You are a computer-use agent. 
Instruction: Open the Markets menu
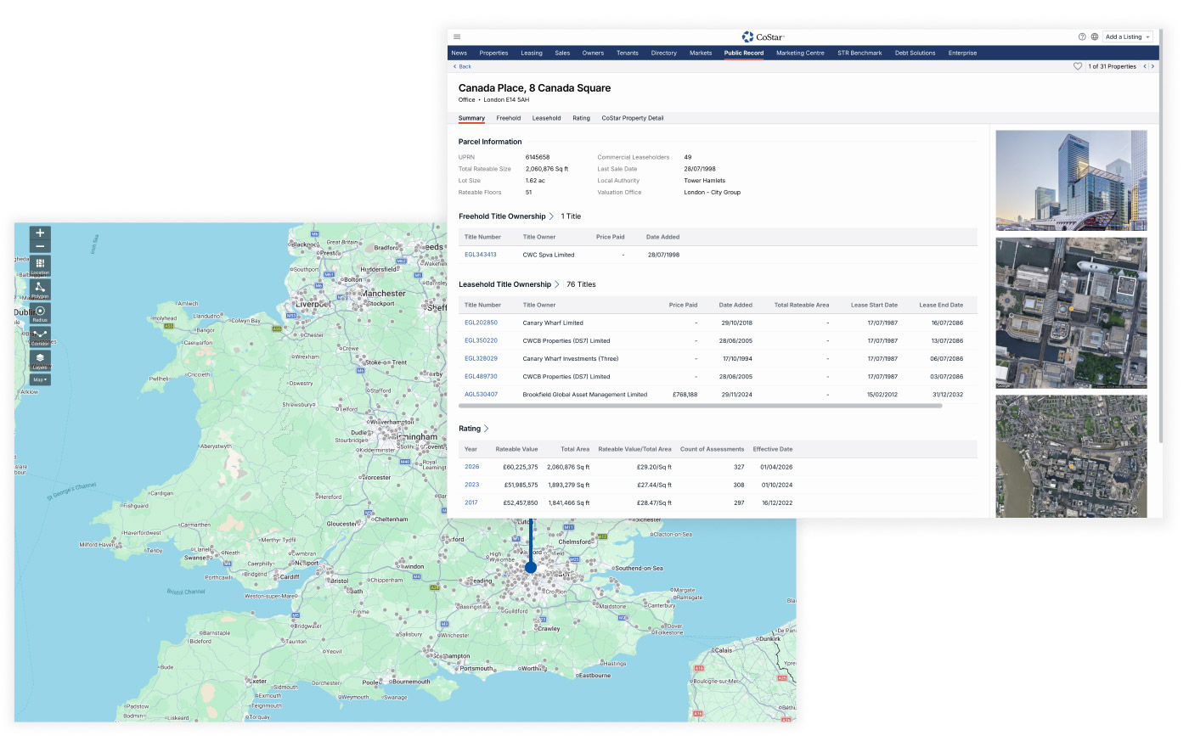point(701,53)
